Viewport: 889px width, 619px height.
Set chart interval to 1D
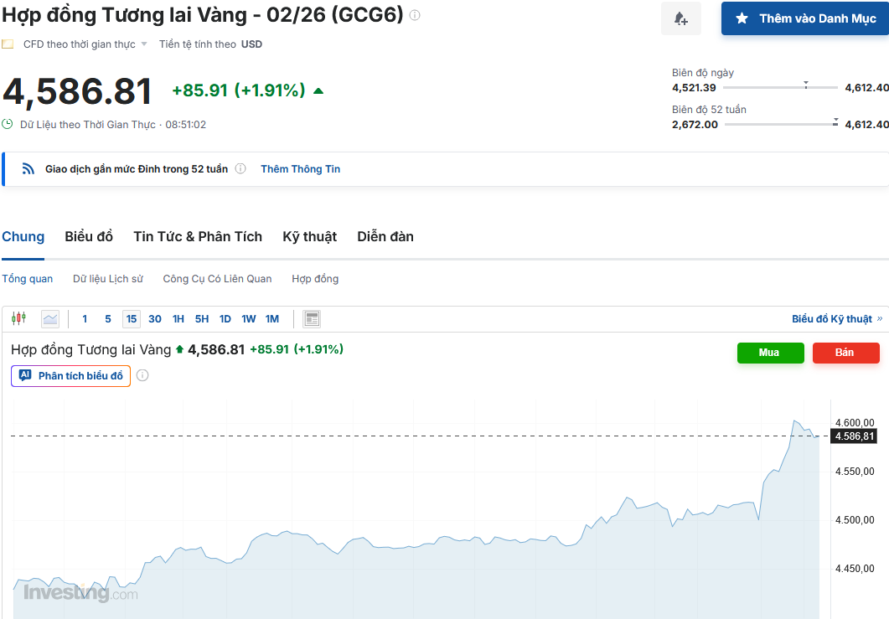225,318
